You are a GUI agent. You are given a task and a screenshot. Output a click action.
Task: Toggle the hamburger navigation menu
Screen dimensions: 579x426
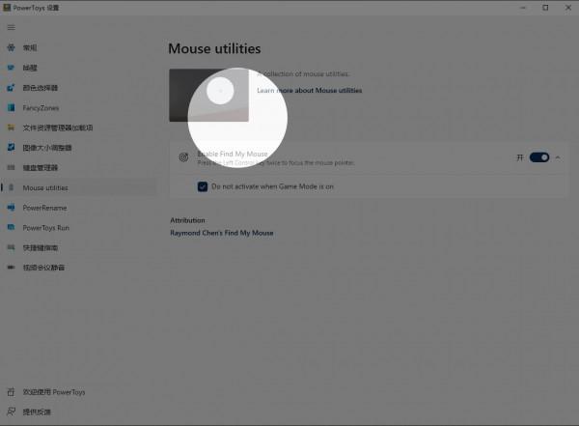(11, 27)
